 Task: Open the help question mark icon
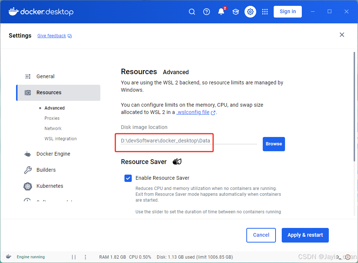coord(207,12)
